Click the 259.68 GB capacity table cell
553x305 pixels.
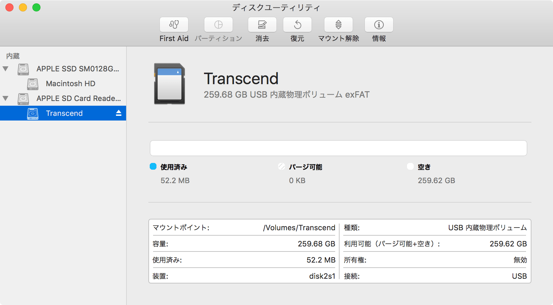[316, 244]
